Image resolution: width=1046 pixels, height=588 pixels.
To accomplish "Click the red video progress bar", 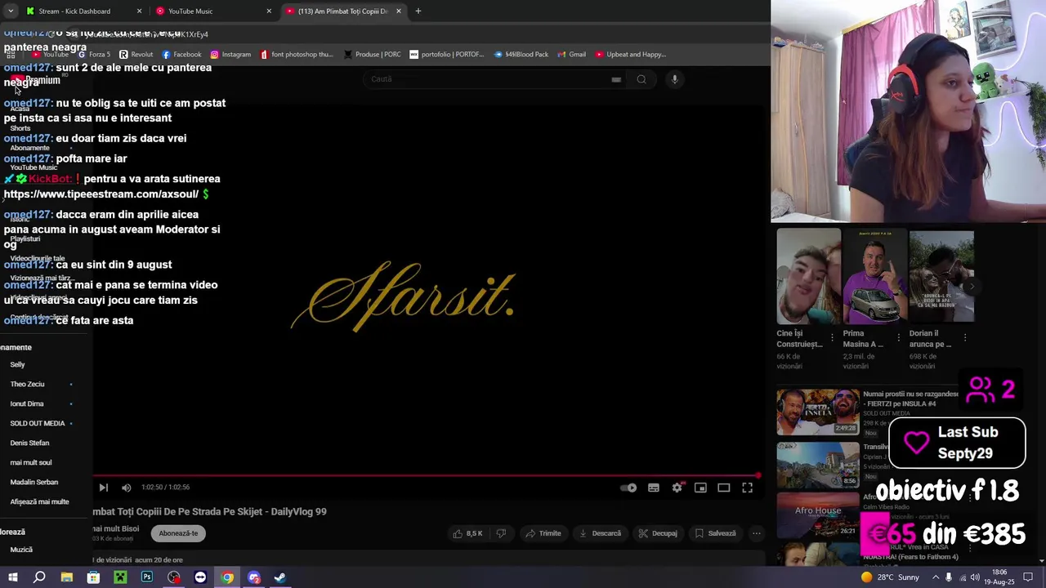I will [426, 475].
